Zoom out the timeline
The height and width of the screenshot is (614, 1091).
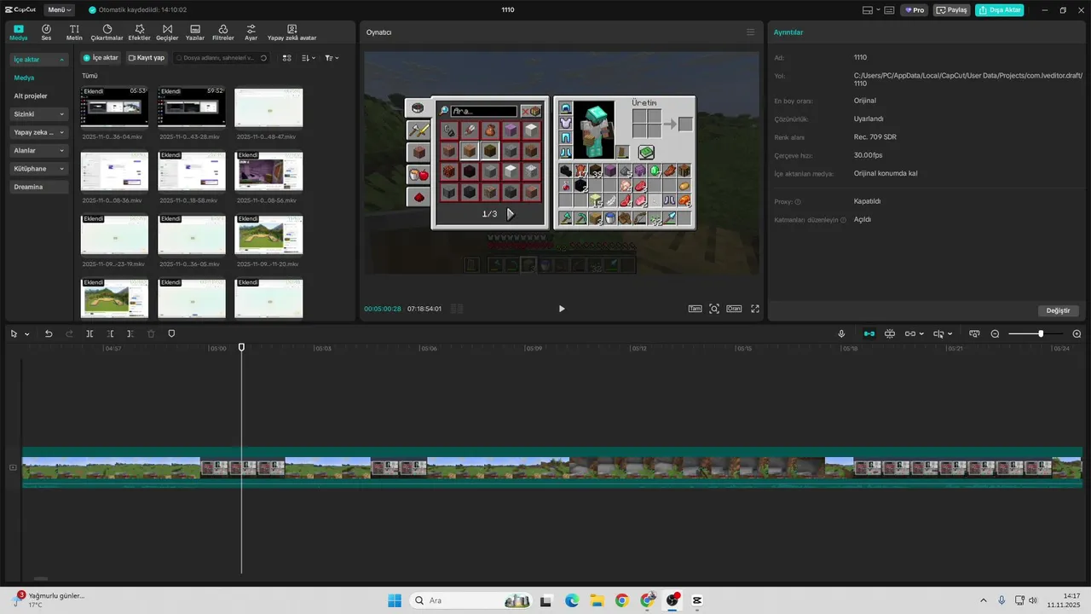(x=995, y=333)
